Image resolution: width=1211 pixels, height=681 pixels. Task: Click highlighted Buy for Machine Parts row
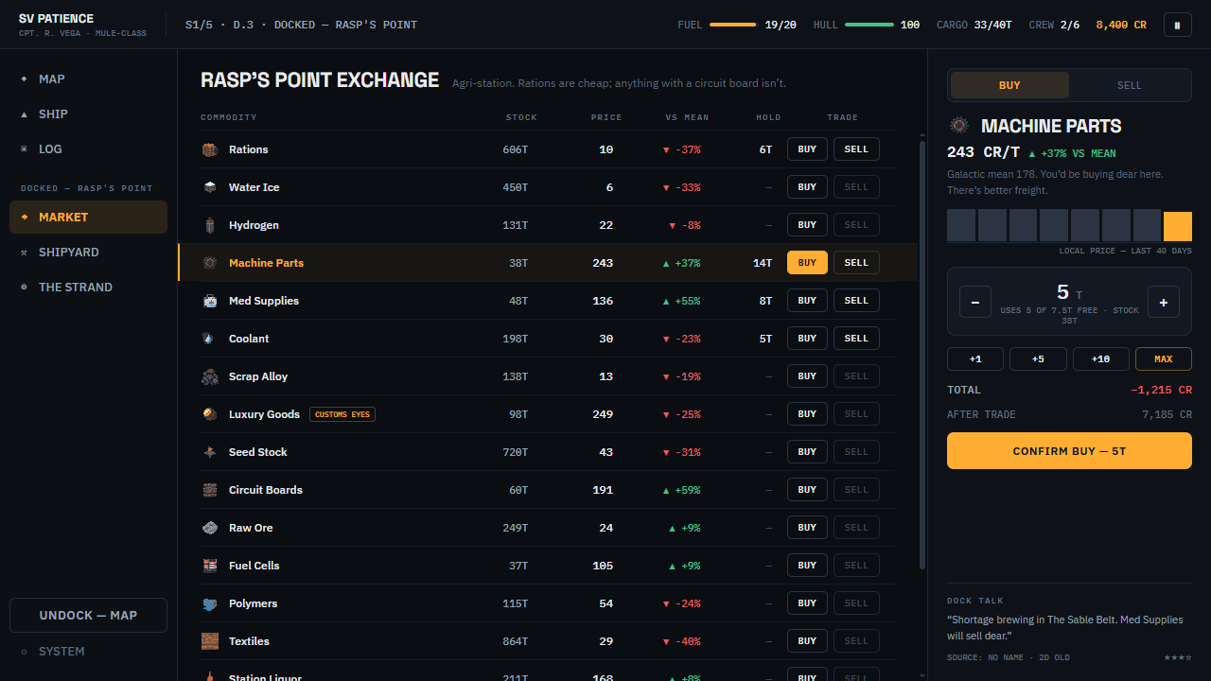(807, 263)
